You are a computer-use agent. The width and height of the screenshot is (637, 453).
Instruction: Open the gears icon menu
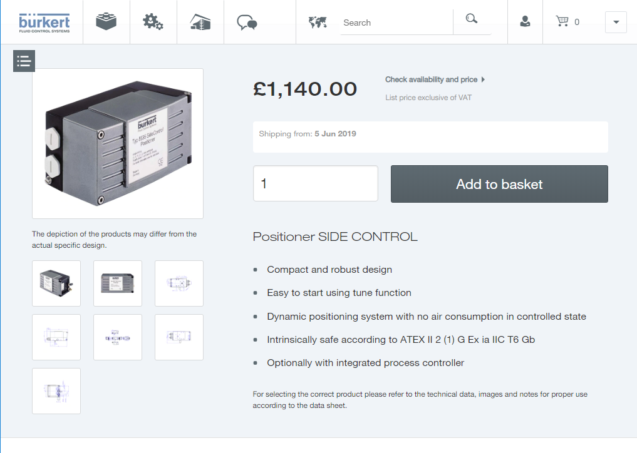click(153, 21)
